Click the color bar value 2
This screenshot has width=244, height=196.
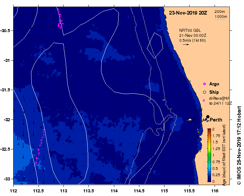click(x=213, y=129)
